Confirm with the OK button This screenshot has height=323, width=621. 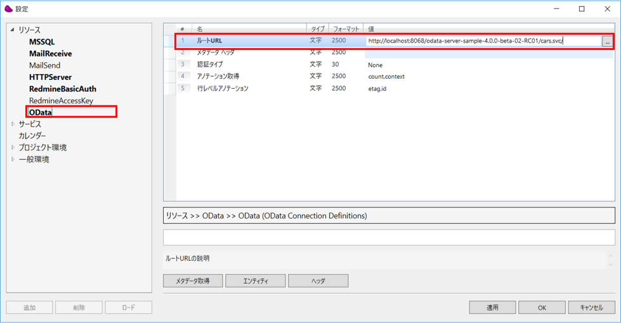[542, 307]
